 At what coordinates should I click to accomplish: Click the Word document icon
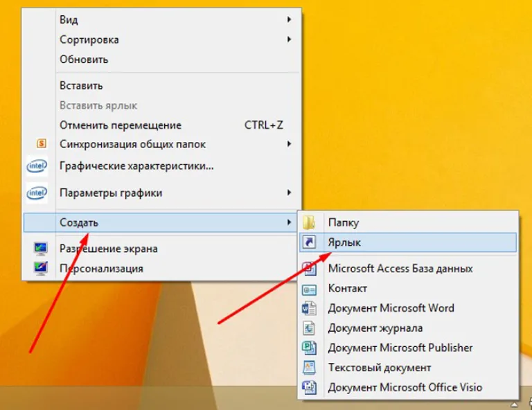tap(309, 308)
